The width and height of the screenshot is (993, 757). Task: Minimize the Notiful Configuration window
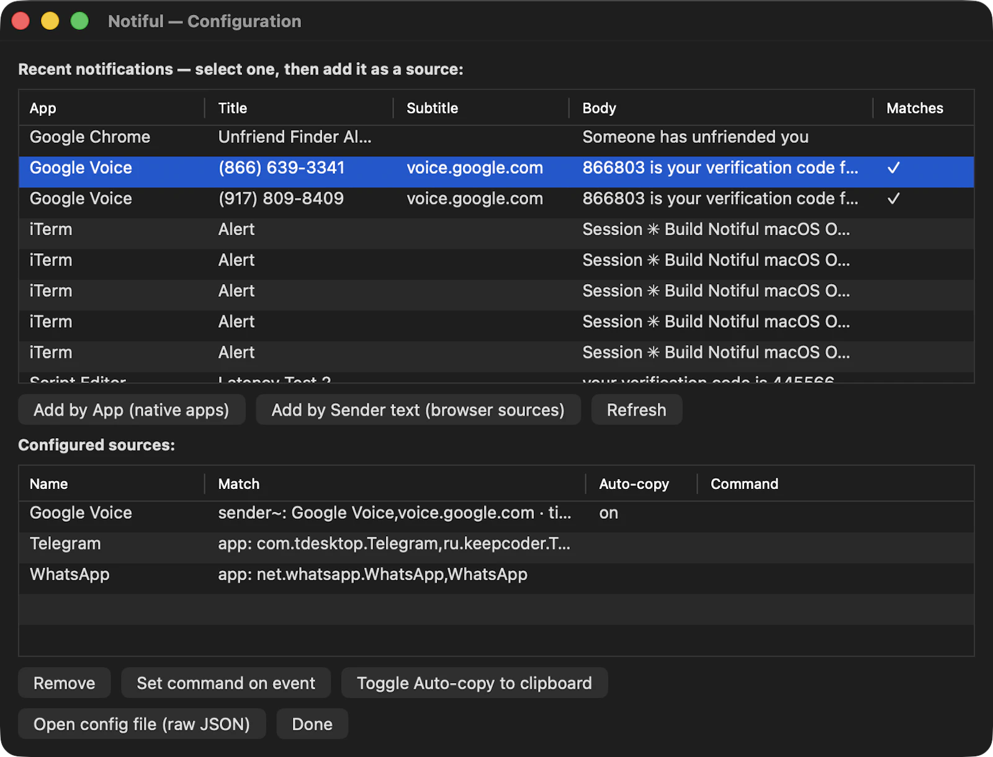pos(50,21)
